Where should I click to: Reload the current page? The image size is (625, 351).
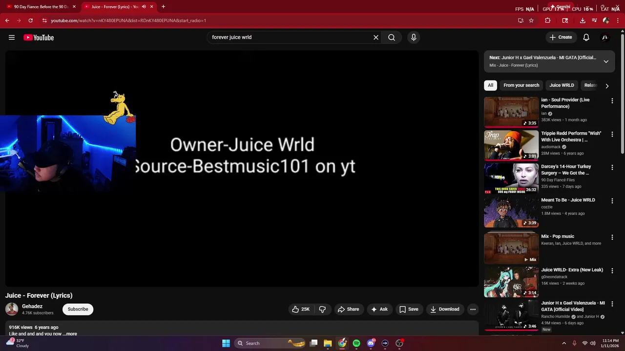[31, 20]
